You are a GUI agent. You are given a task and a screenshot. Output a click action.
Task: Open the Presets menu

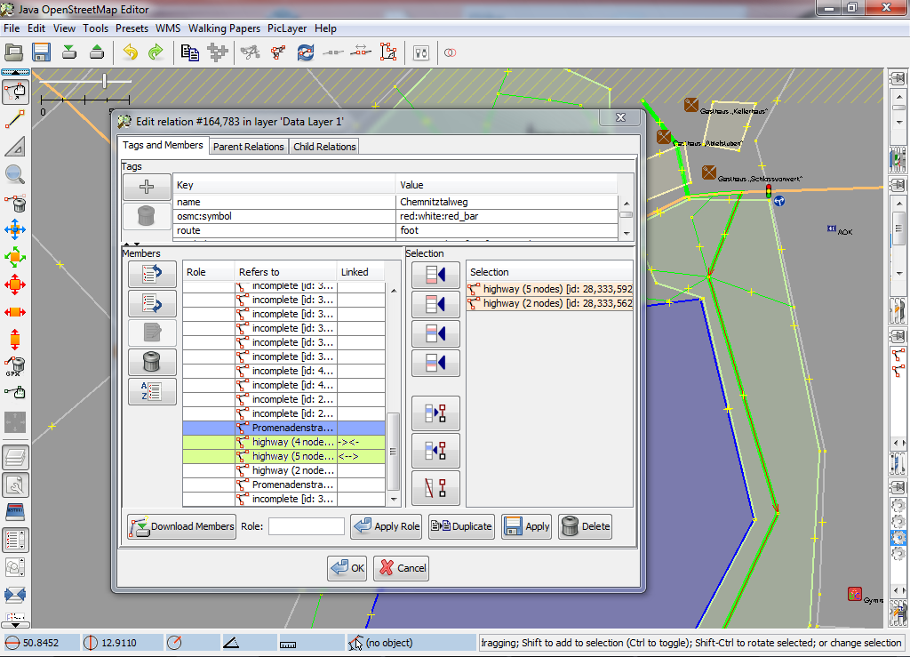pyautogui.click(x=132, y=28)
